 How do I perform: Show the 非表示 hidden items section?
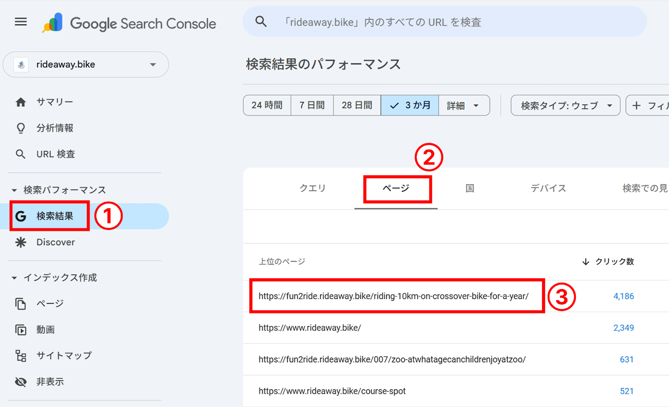click(x=50, y=381)
